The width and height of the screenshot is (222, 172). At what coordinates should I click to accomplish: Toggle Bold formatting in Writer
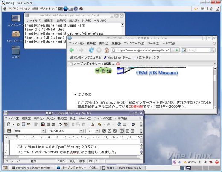104,131
